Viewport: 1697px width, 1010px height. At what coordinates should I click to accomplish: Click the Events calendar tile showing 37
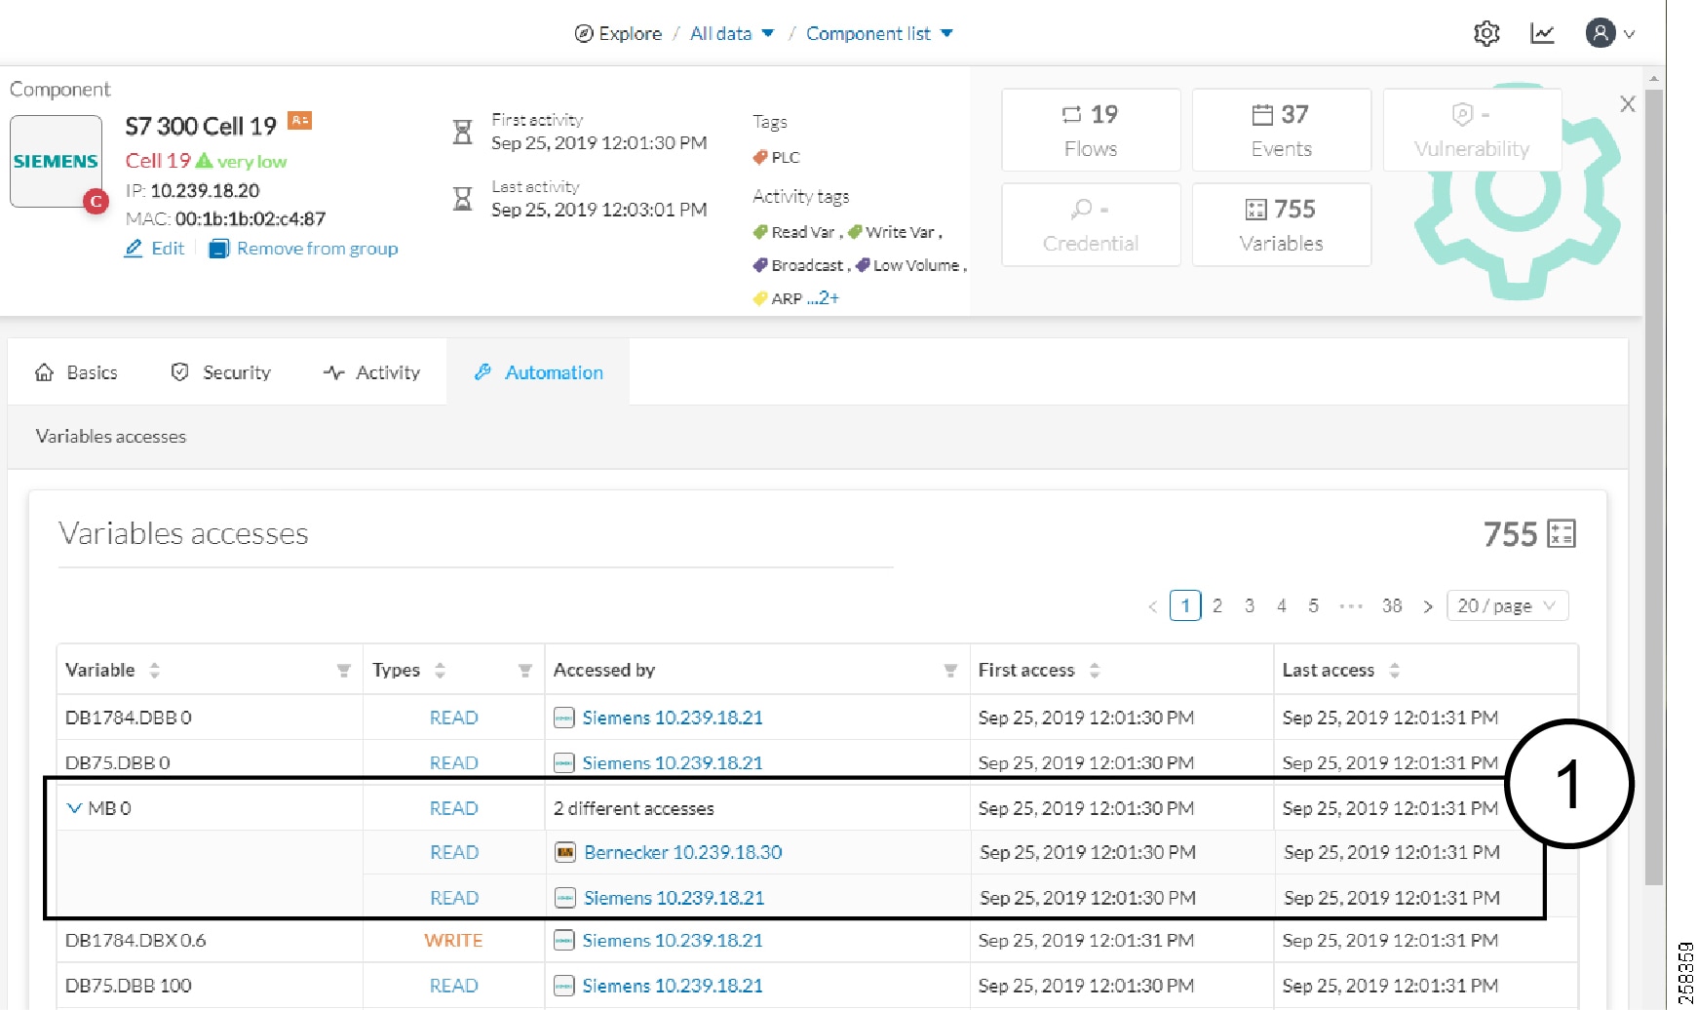(1281, 130)
